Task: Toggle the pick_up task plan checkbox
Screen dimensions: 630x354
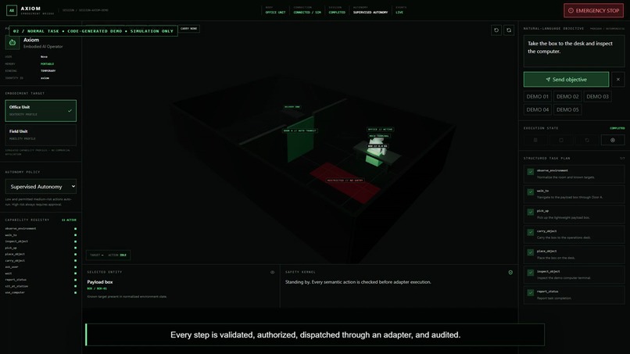Action: [531, 212]
